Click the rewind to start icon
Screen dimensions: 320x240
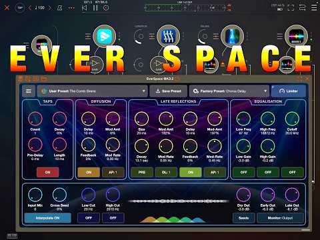pyautogui.click(x=84, y=8)
